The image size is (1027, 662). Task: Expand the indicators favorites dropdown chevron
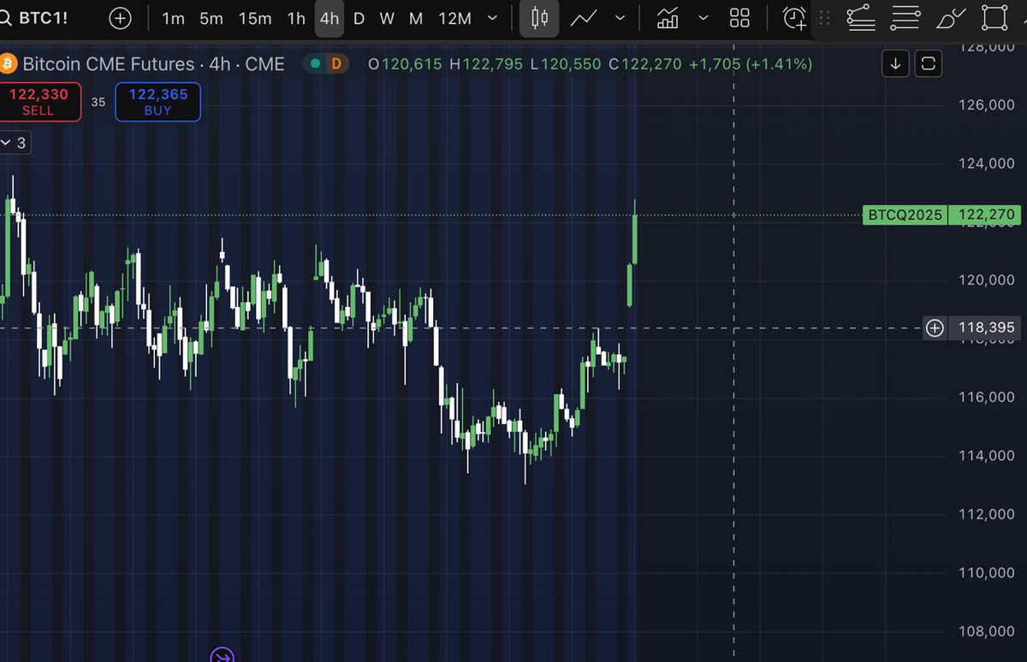[703, 18]
